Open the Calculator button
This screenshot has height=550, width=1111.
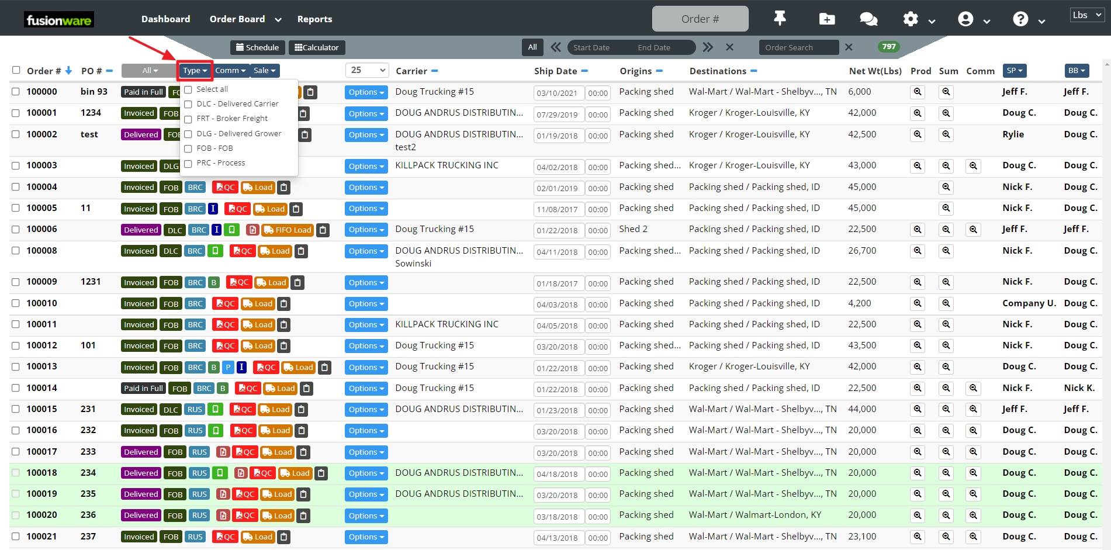point(317,47)
